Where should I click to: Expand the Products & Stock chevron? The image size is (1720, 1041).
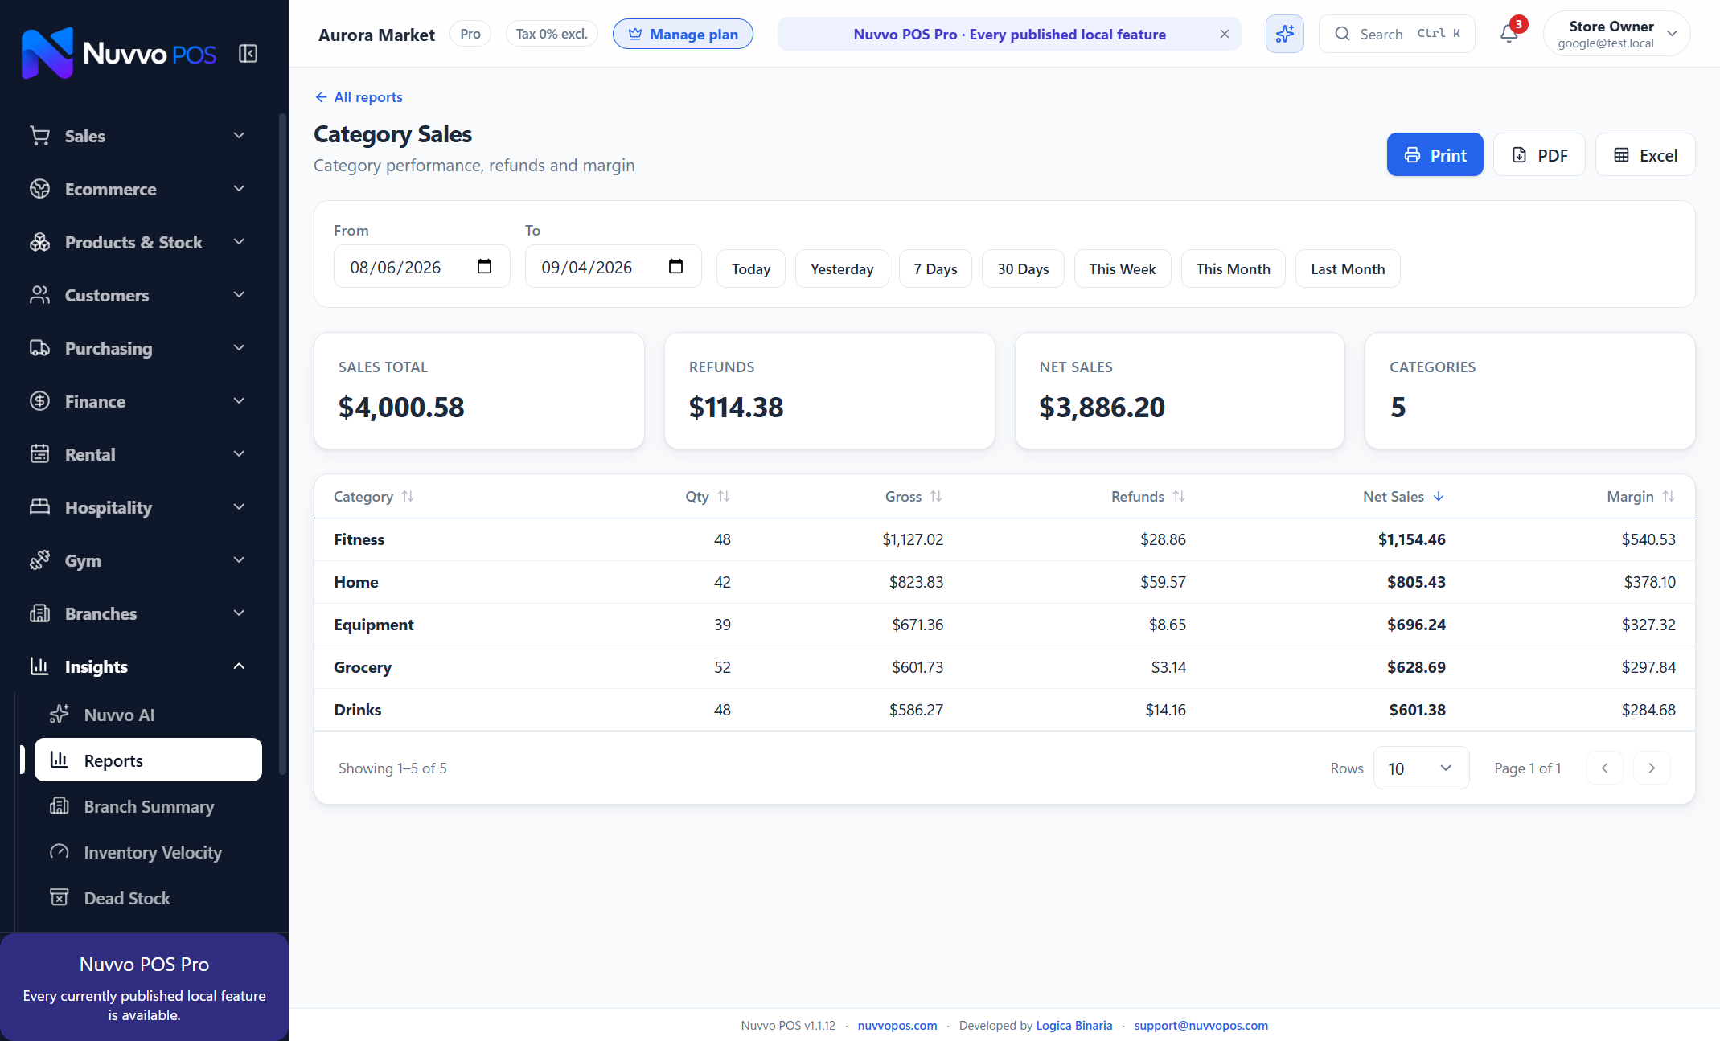pyautogui.click(x=239, y=242)
